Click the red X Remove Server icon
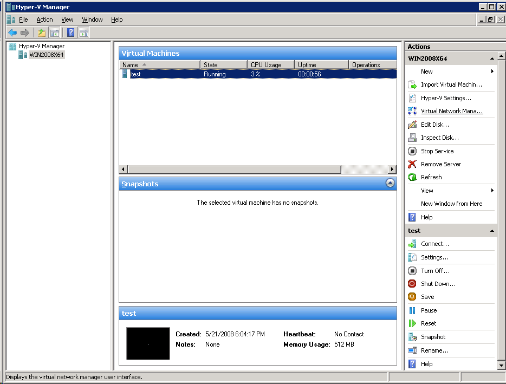The height and width of the screenshot is (384, 506). [412, 164]
